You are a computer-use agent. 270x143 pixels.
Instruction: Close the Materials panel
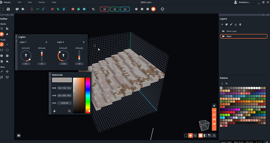pos(50,74)
